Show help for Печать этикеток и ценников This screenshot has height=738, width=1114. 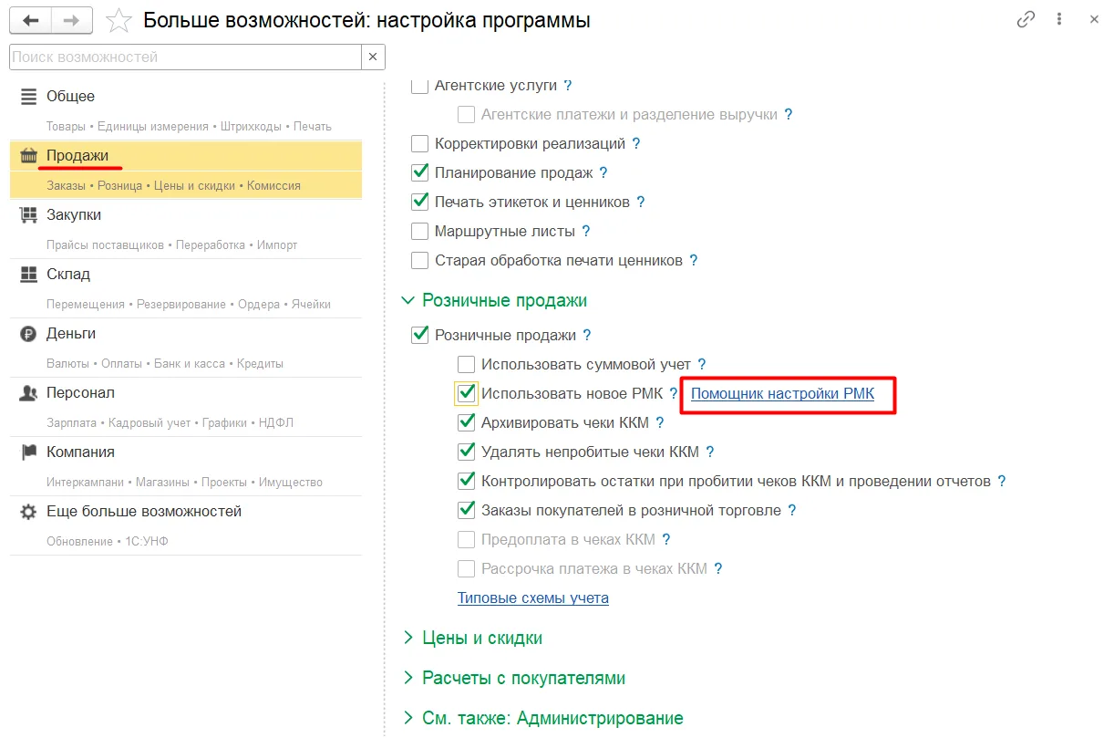pos(641,202)
